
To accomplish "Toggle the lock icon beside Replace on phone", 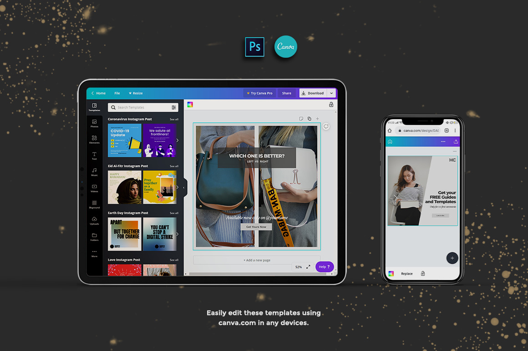I will click(x=422, y=274).
